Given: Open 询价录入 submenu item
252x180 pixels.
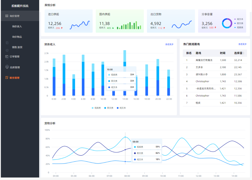Looking at the screenshot, I should pyautogui.click(x=17, y=27).
